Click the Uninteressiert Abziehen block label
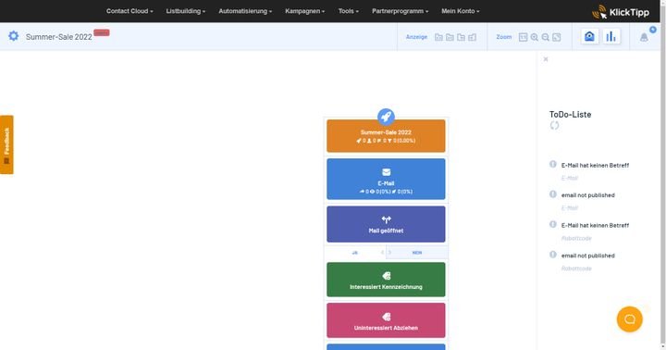This screenshot has width=666, height=350. point(386,328)
